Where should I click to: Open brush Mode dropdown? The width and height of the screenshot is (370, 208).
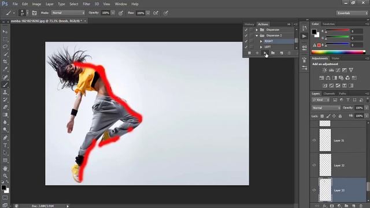(x=68, y=13)
